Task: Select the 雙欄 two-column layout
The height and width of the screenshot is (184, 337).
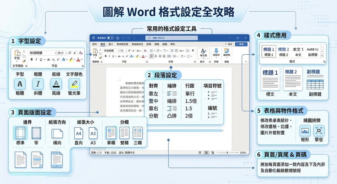Action: (124, 133)
